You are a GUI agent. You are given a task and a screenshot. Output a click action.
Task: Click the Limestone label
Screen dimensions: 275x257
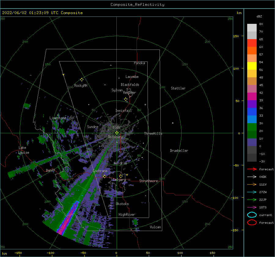[x=58, y=118]
